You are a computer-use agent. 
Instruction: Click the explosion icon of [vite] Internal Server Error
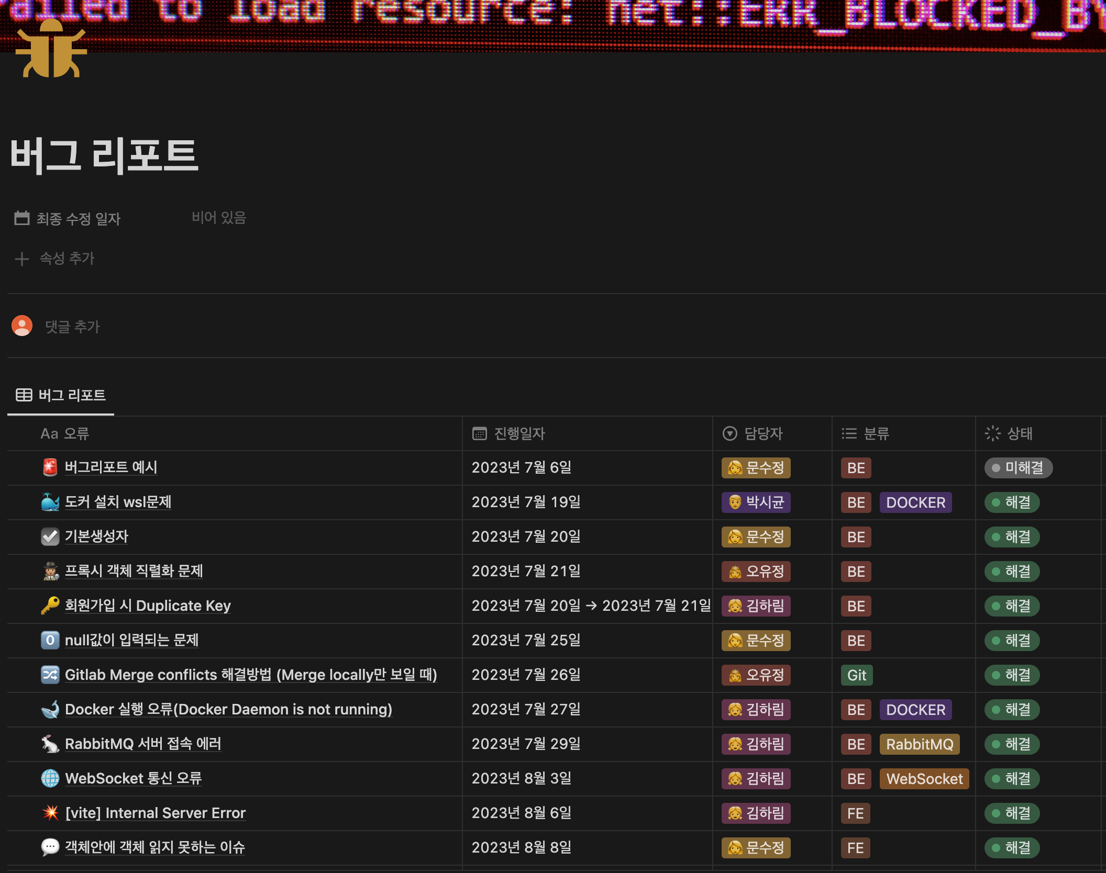(50, 813)
